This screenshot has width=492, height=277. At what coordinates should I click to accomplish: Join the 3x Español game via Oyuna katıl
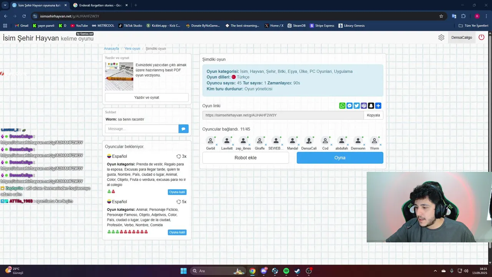177,192
